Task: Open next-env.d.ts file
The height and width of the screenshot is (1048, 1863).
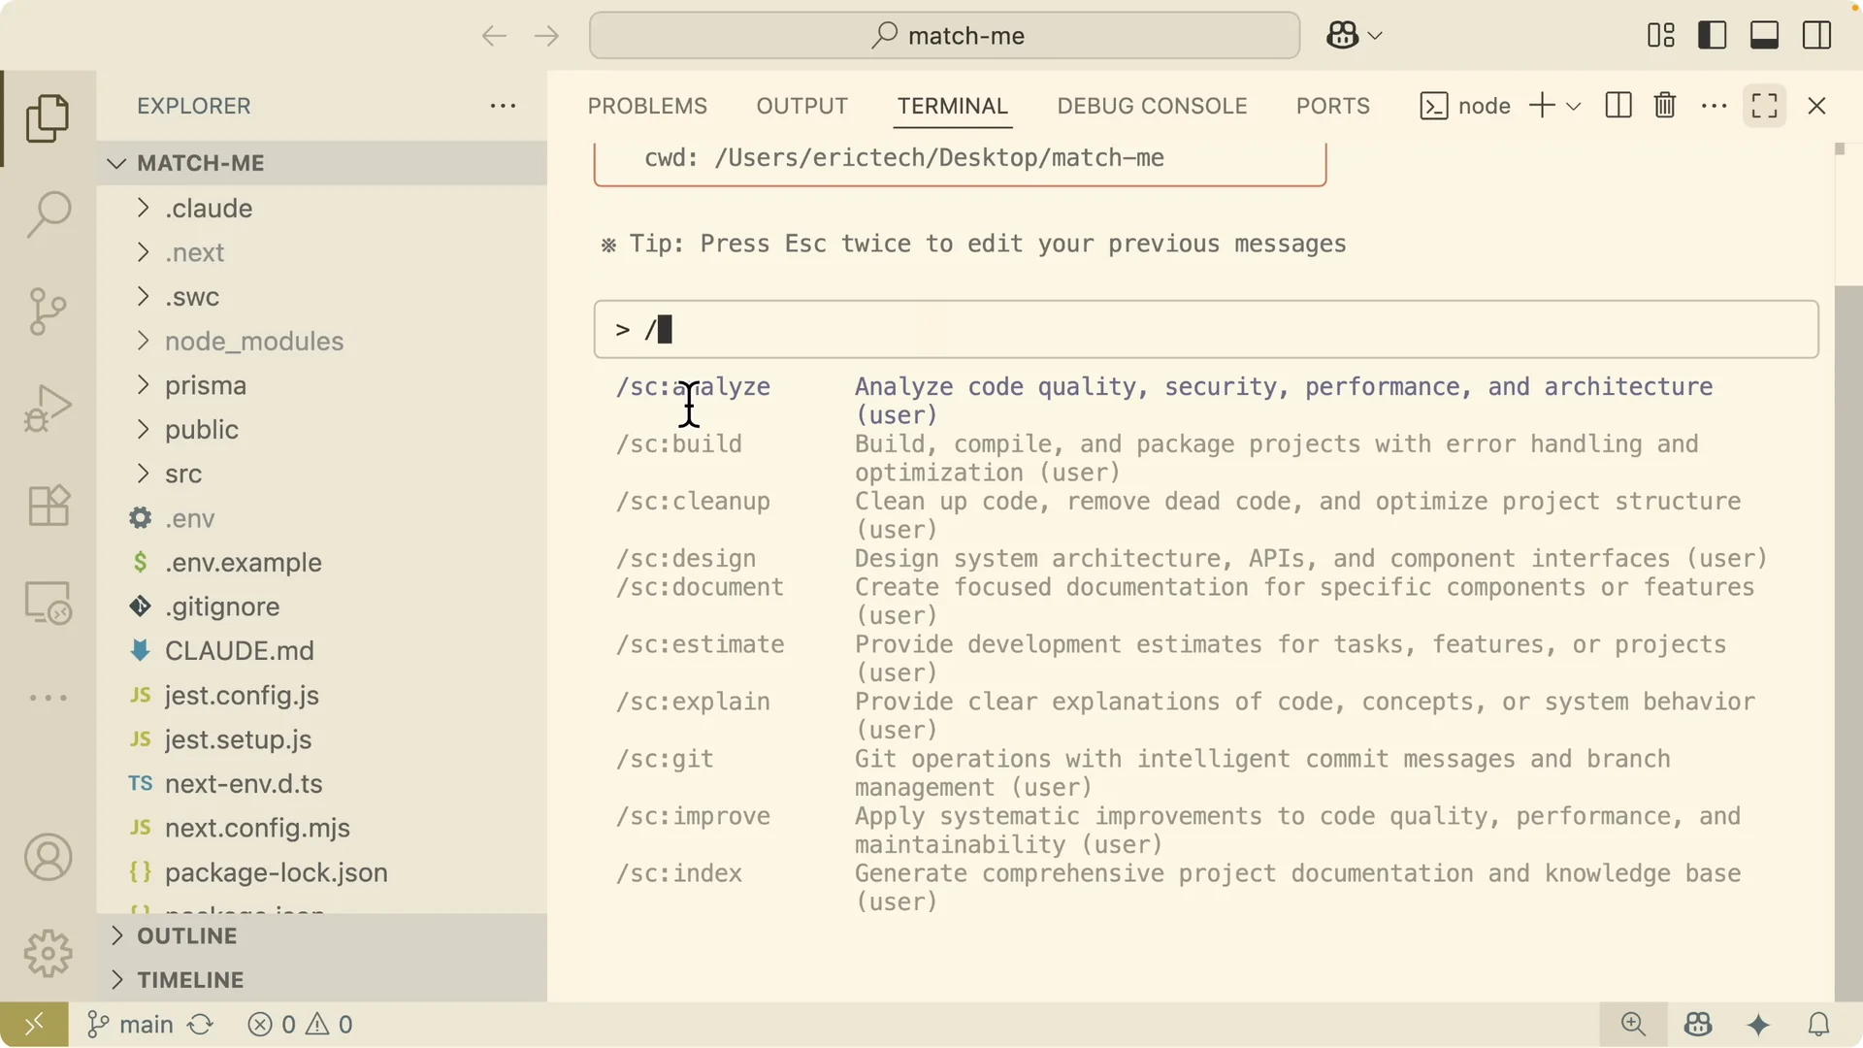Action: tap(322, 784)
